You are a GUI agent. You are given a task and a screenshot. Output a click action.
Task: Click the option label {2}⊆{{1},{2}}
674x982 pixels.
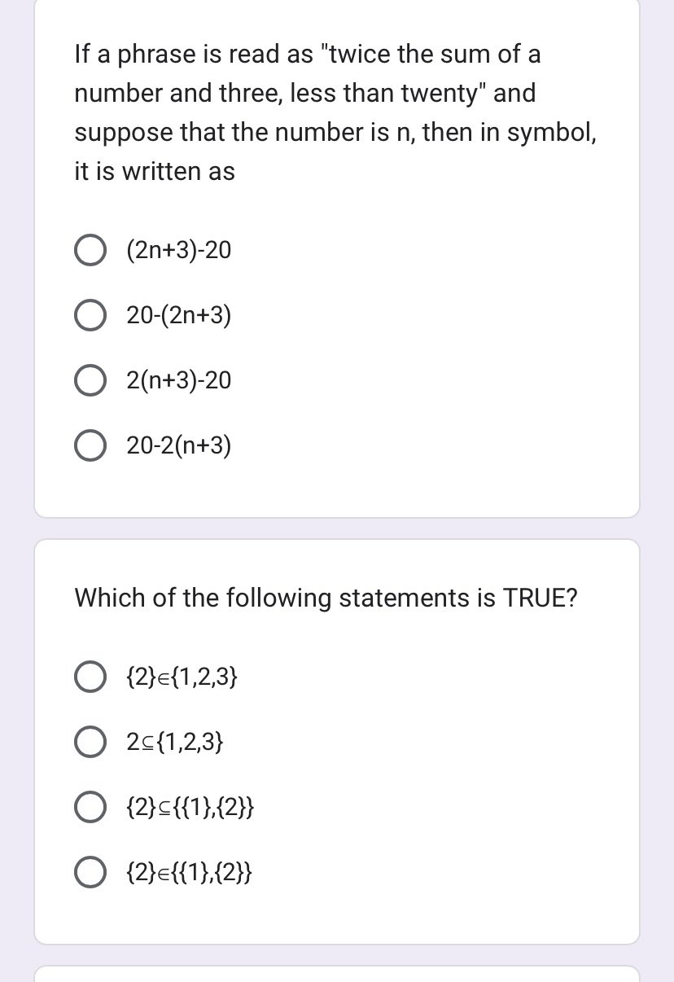(x=190, y=807)
